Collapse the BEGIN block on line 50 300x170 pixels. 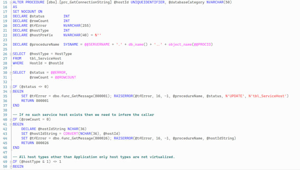[11, 166]
